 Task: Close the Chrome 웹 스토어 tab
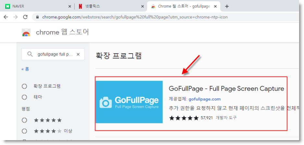point(215,6)
